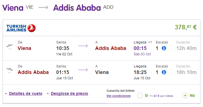Click the triangle arrow beside Detalles de vuelo
Screen dimensions: 203x107
(6, 93)
